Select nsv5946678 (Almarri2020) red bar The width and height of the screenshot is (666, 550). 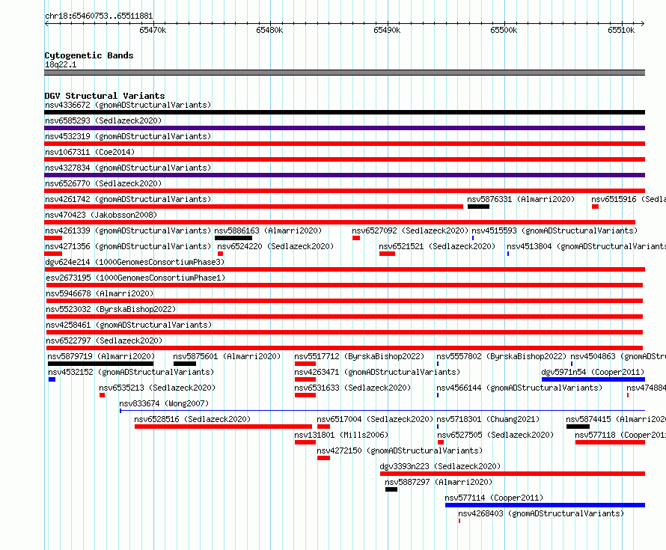[x=344, y=301]
